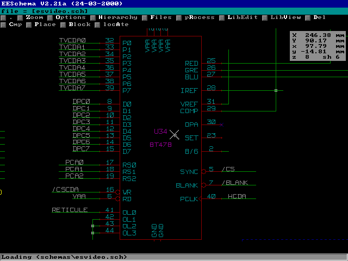Screen dimensions: 348x261
Task: Open the Place menu
Action: (x=45, y=24)
